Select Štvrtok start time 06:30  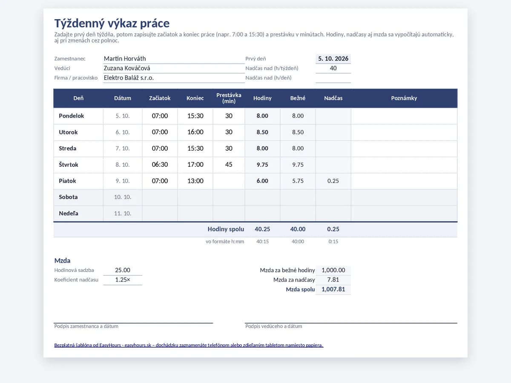[x=160, y=165]
